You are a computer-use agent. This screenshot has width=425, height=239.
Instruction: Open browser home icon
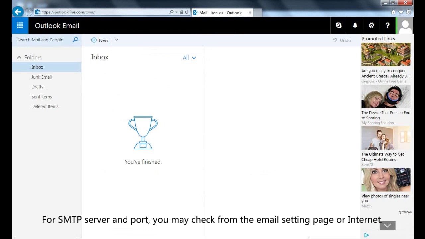(x=393, y=12)
